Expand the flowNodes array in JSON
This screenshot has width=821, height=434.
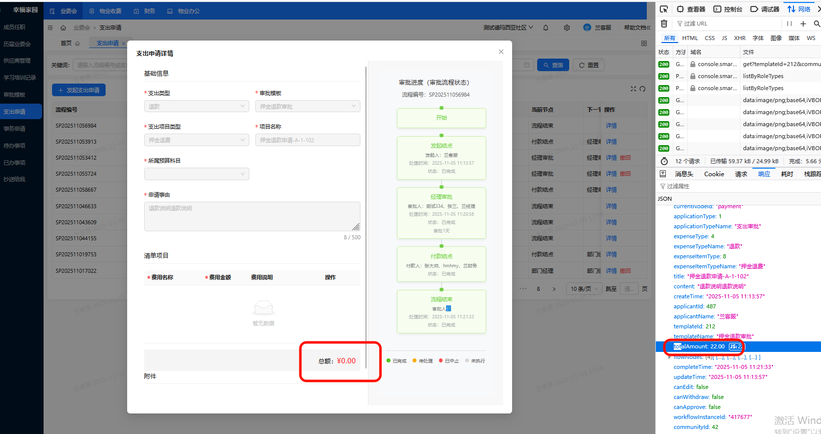point(669,357)
